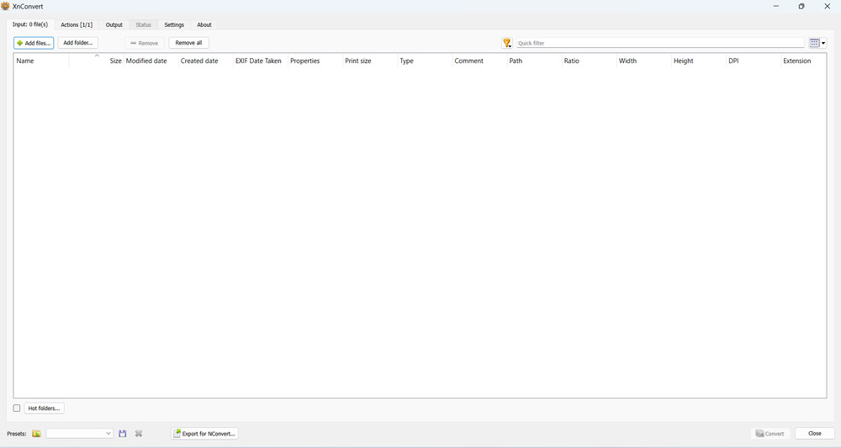Click the Properties column header
Screen dimensions: 841x448
click(315, 61)
